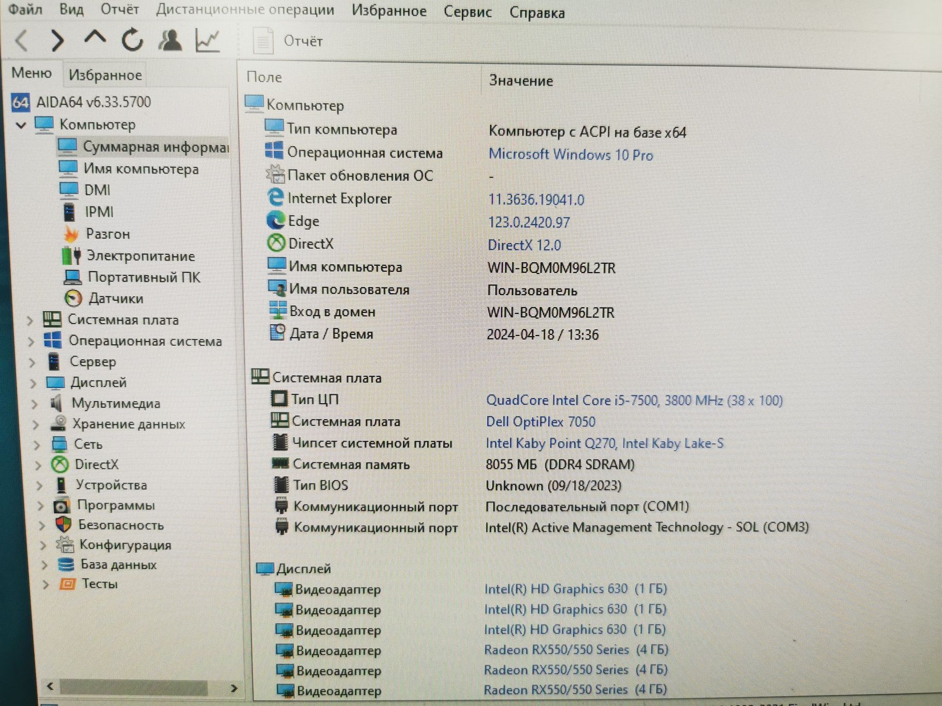Viewport: 942px width, 706px height.
Task: Open Дистанционные операции menu
Action: [245, 10]
